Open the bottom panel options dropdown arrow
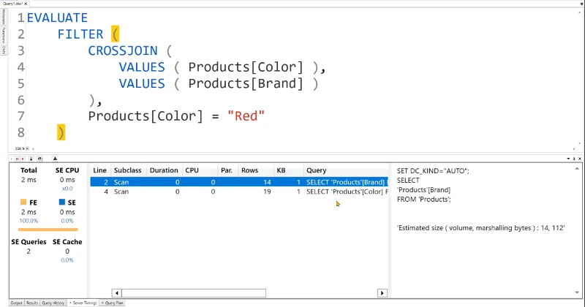 click(568, 159)
